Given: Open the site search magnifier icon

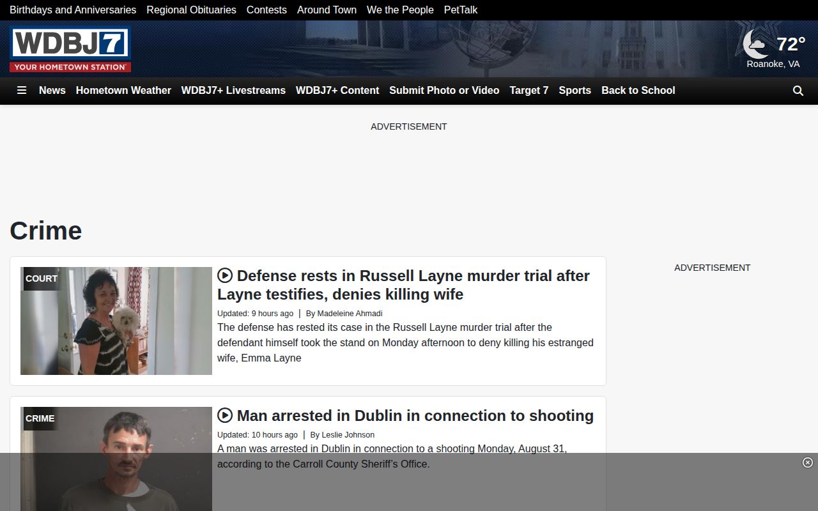Looking at the screenshot, I should click(x=798, y=91).
